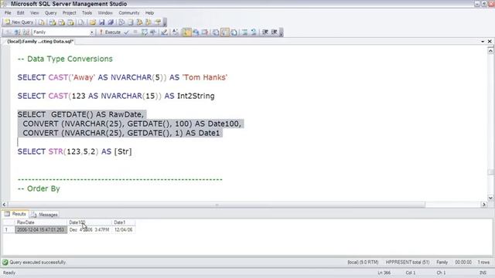Analyze query in Database Engine Tuning Advisor
Viewport: 495px width, 278px height.
pos(154,32)
